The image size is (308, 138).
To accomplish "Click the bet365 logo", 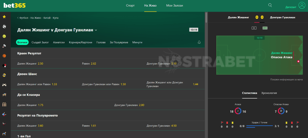I will point(14,5).
